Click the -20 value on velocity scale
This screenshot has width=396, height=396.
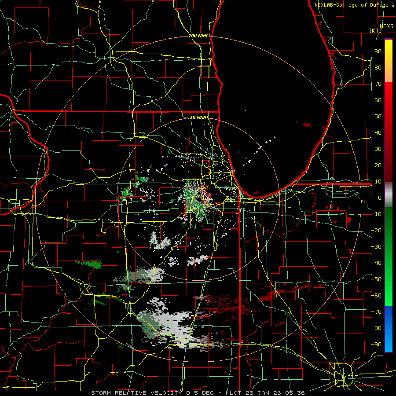(x=376, y=230)
